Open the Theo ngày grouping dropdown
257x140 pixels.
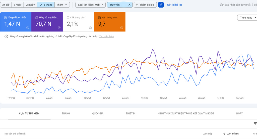click(248, 18)
